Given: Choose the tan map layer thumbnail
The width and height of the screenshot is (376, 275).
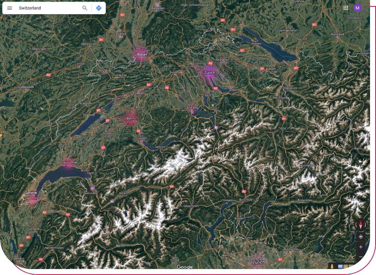Looking at the screenshot, I should [x=346, y=266].
